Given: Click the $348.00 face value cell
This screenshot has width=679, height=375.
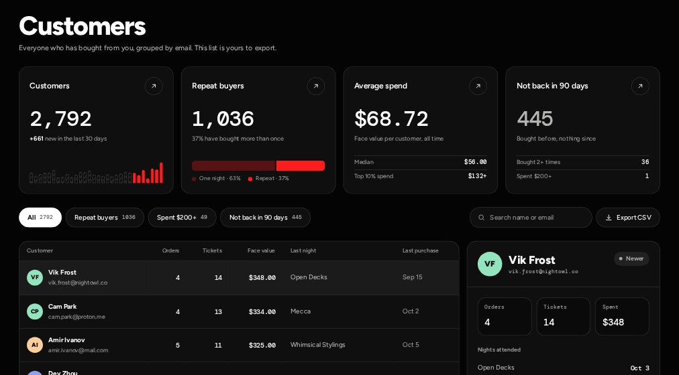Looking at the screenshot, I should (x=262, y=278).
